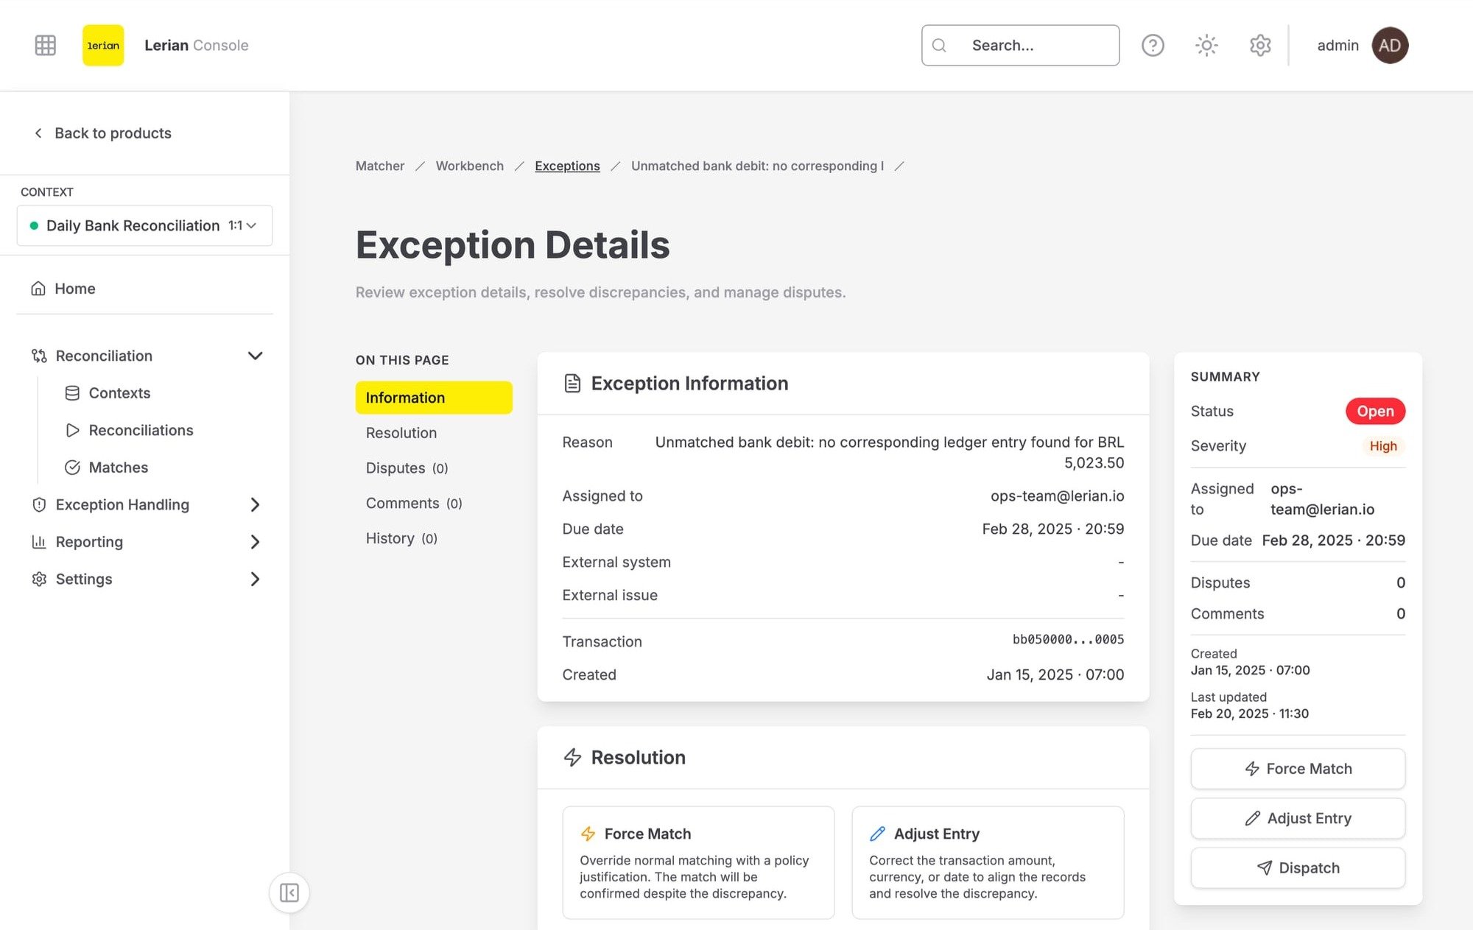Jump to the Disputes (0) section
This screenshot has height=930, width=1473.
tap(407, 468)
